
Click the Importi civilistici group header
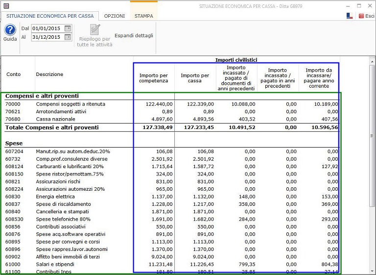pos(236,60)
